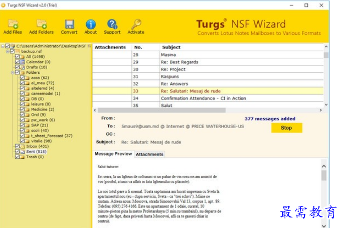The height and width of the screenshot is (228, 341).
Task: Select message 28 Masina
Action: [x=208, y=55]
